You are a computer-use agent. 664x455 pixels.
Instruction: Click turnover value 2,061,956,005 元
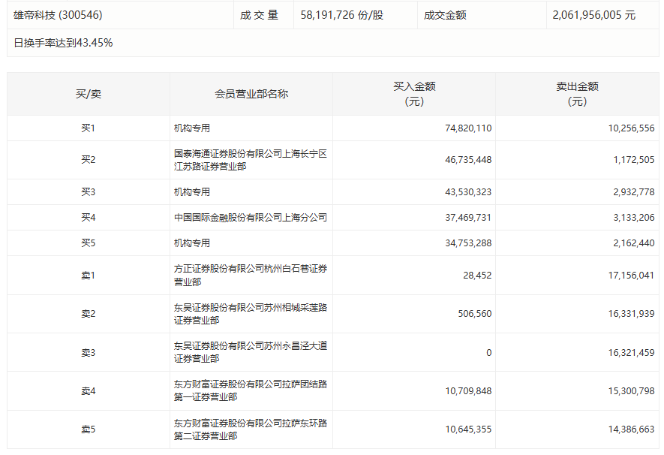[x=593, y=15]
